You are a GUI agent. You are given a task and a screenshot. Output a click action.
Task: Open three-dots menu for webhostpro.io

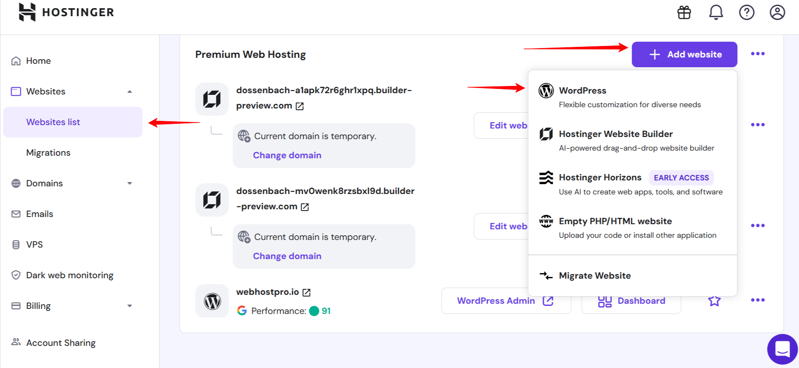[757, 300]
